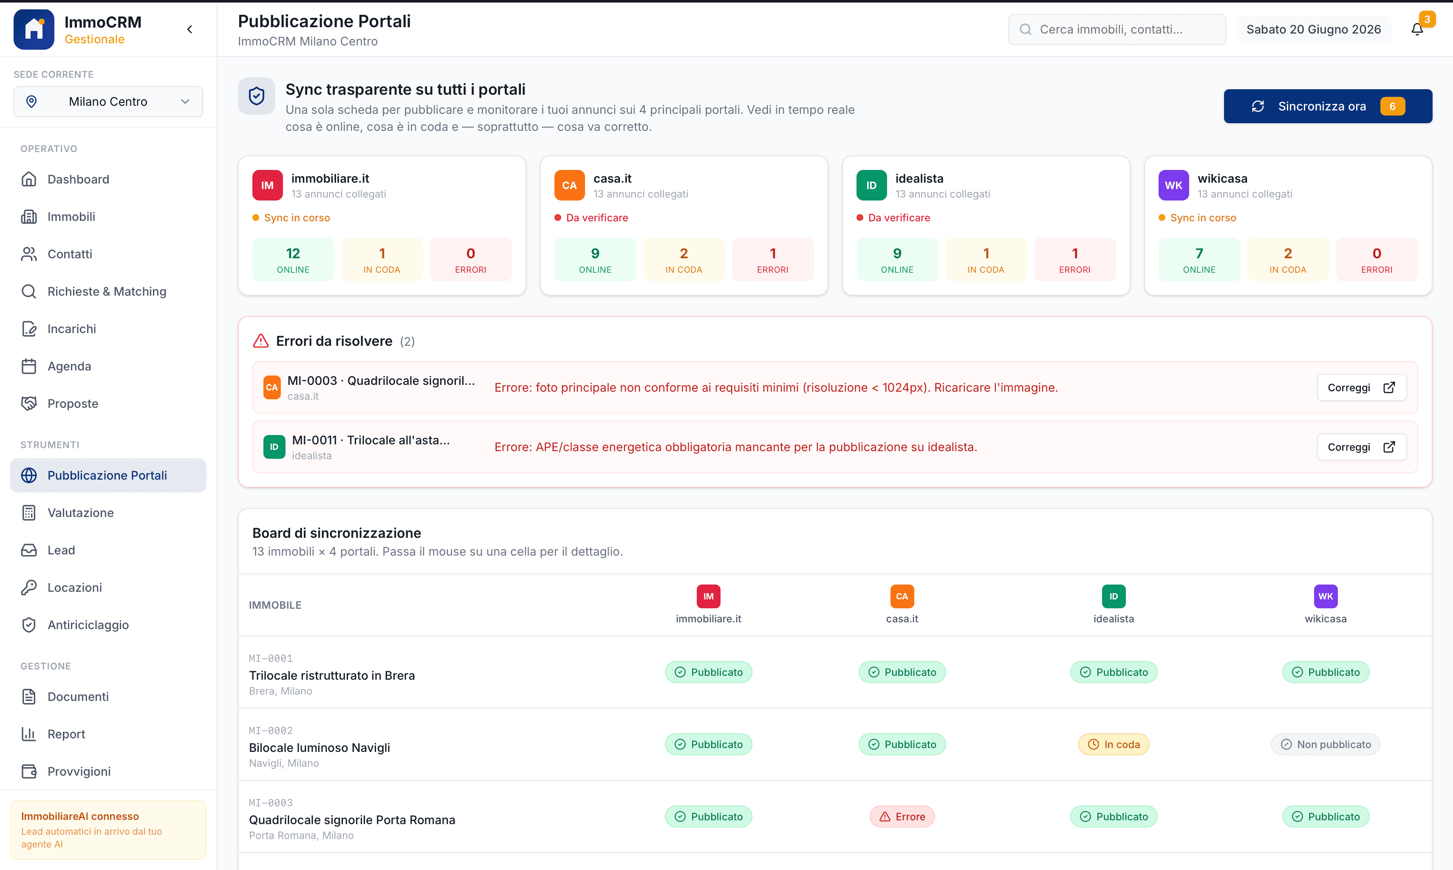Open the MI-0003 Quadrilocale error row title
1453x870 pixels.
coord(381,381)
